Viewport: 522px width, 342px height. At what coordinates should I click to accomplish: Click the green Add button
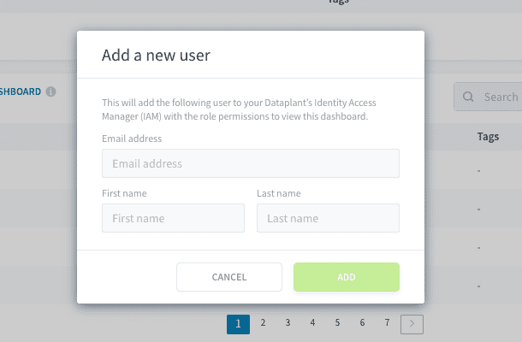tap(347, 277)
